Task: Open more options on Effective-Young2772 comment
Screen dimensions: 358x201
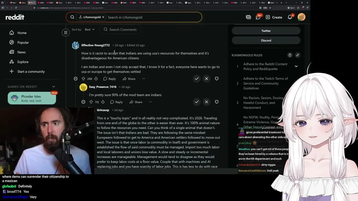Action: click(x=143, y=79)
